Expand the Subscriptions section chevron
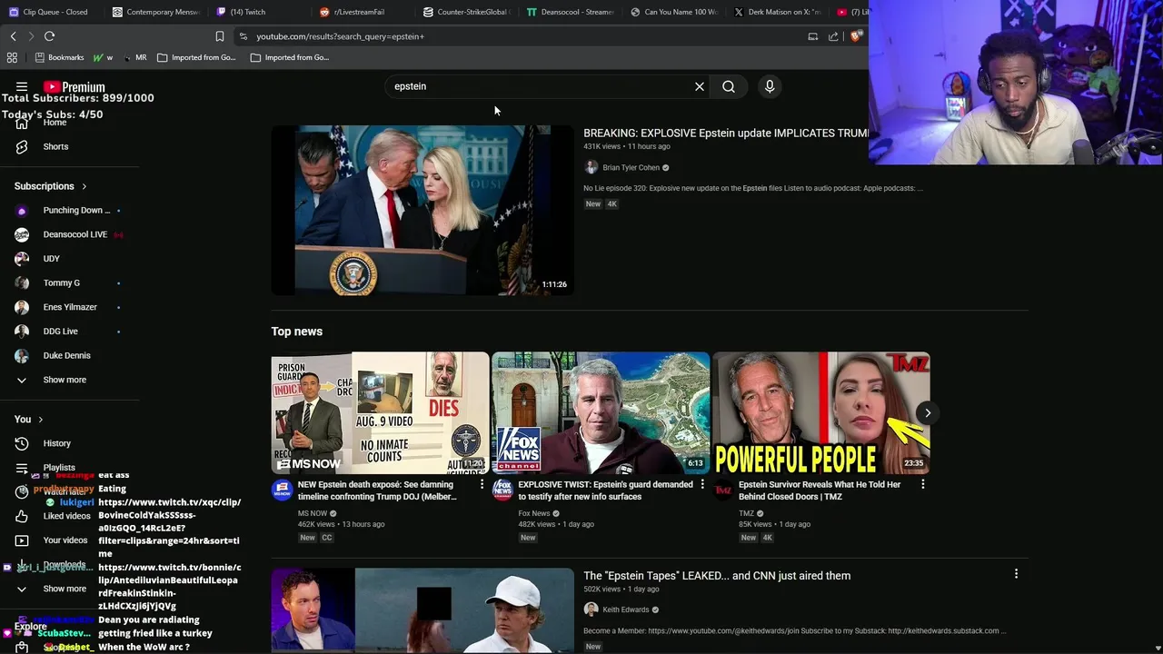 [84, 186]
